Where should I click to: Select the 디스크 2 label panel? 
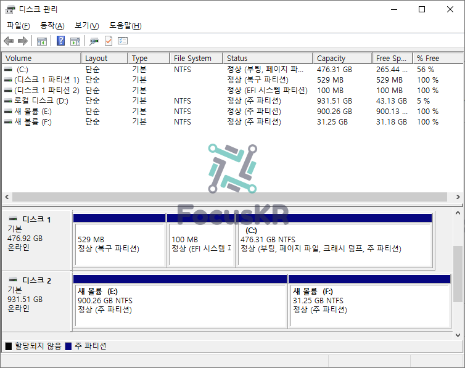click(37, 301)
